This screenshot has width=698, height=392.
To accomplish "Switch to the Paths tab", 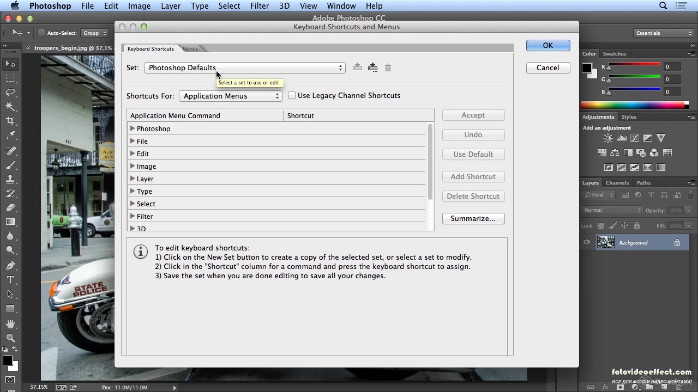I will [643, 183].
